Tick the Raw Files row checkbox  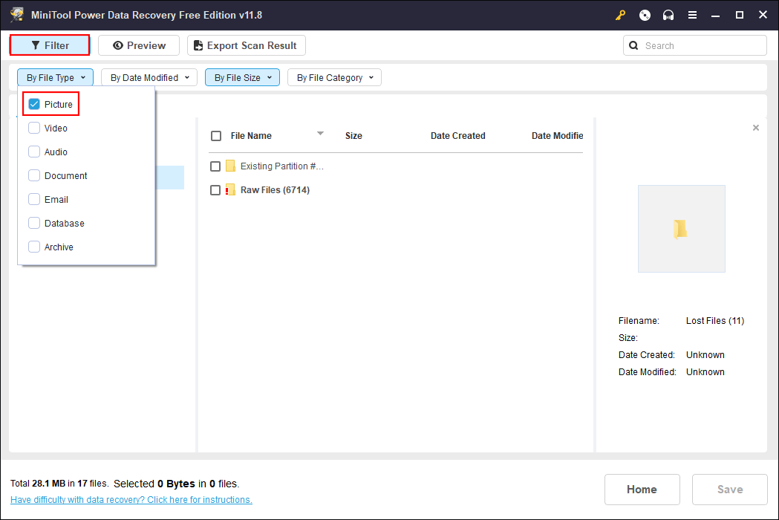[215, 190]
